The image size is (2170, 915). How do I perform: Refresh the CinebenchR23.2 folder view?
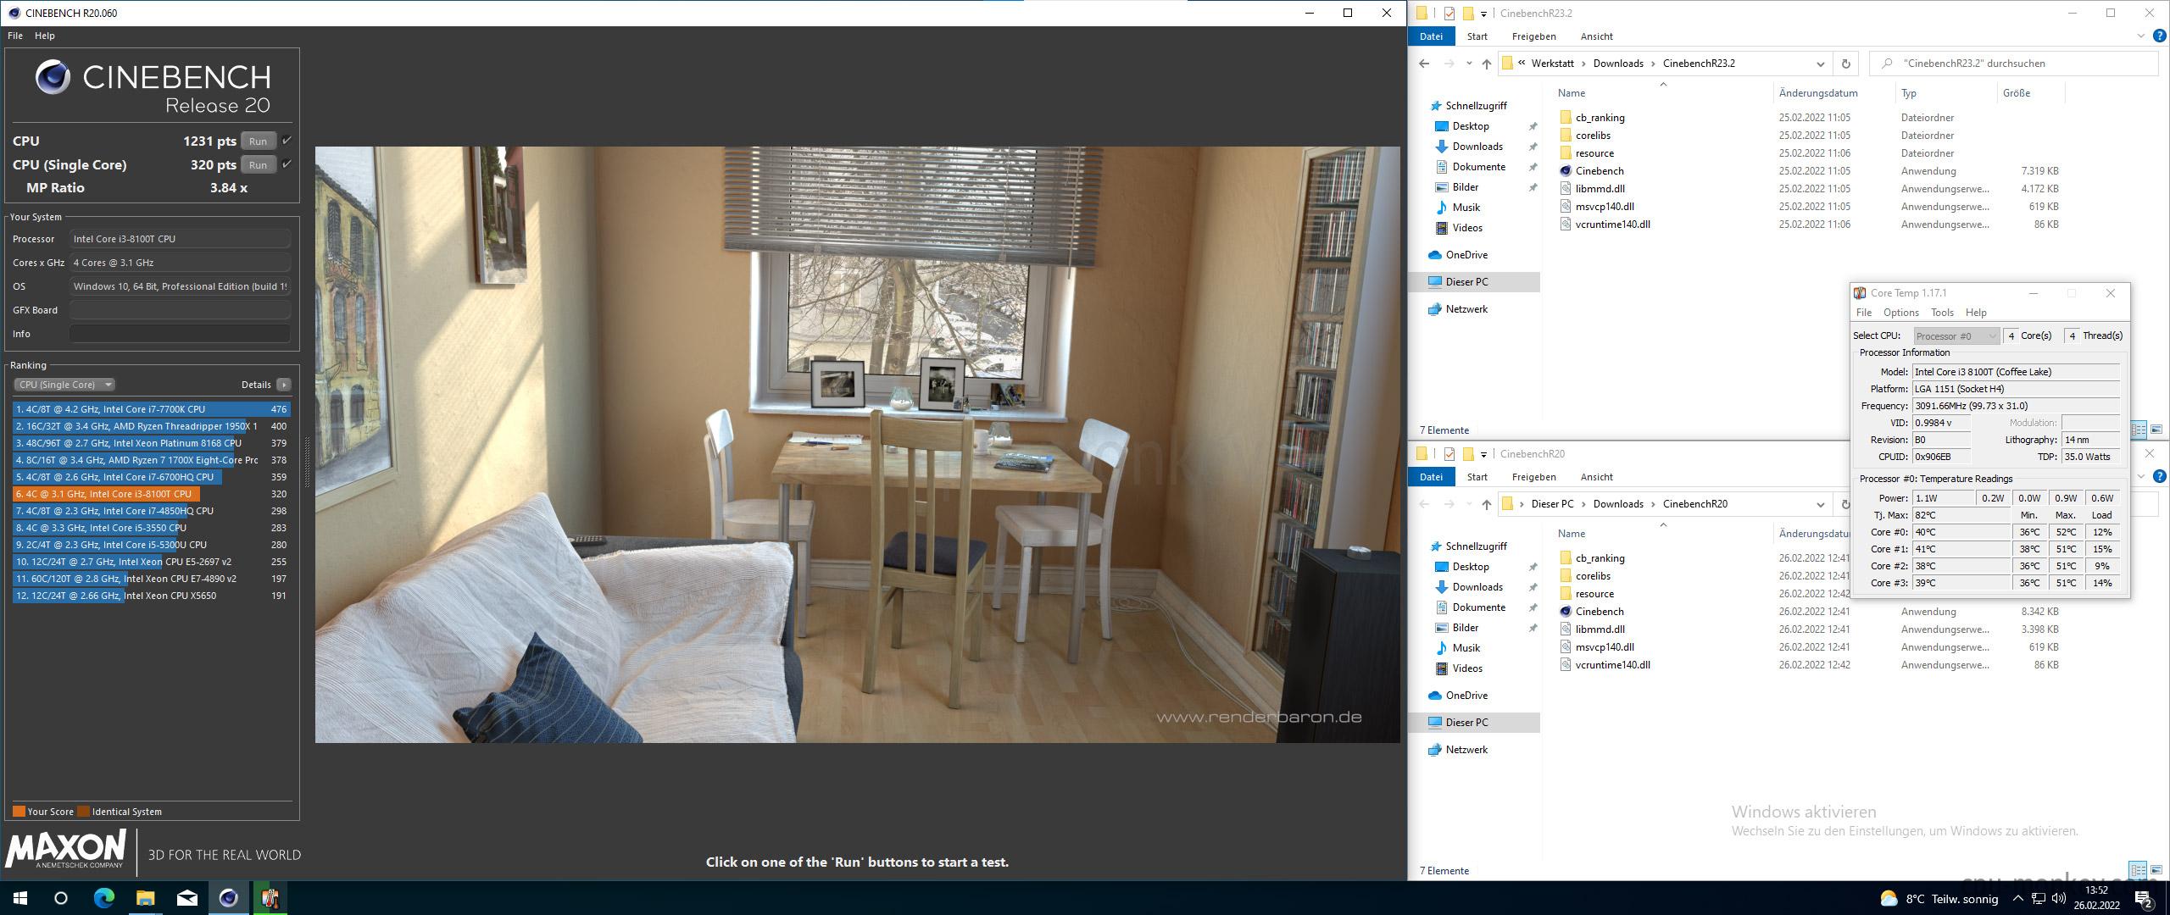click(x=1845, y=64)
